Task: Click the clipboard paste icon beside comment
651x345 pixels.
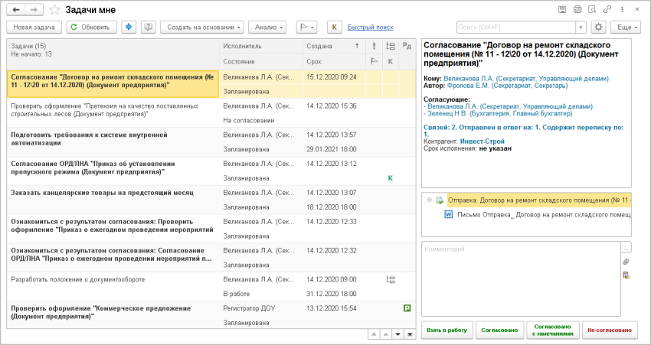Action: coord(626,275)
